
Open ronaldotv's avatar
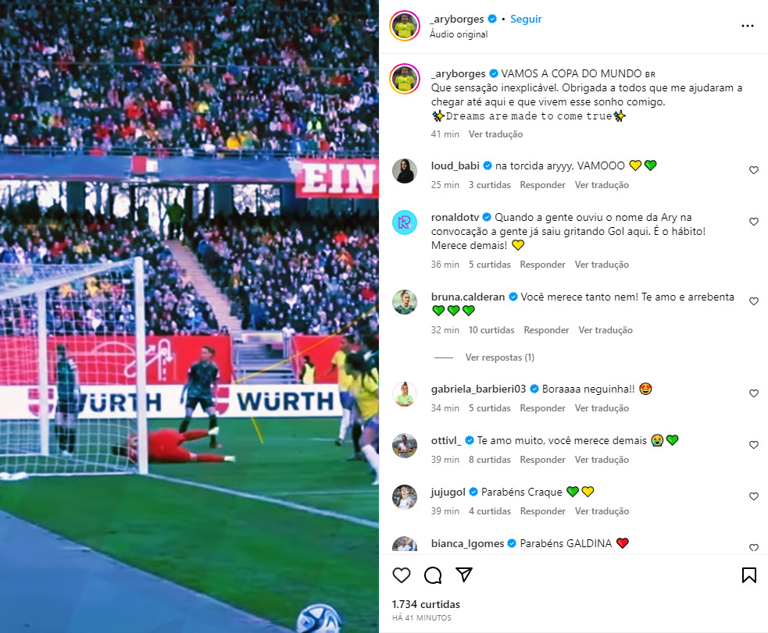click(x=405, y=222)
